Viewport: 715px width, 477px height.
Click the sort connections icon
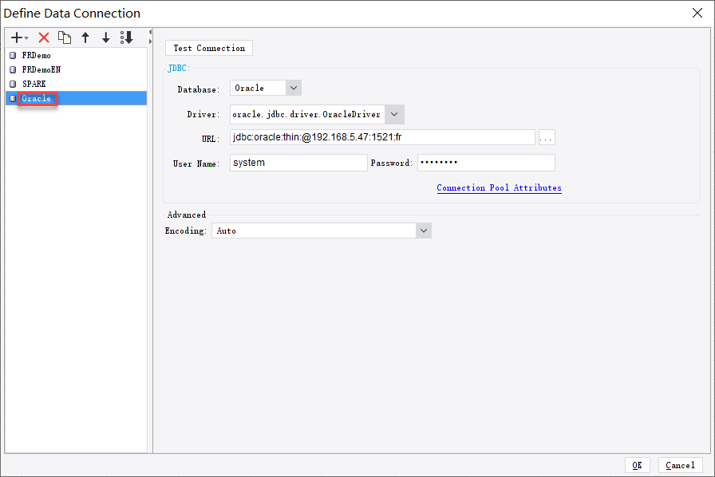click(x=126, y=37)
